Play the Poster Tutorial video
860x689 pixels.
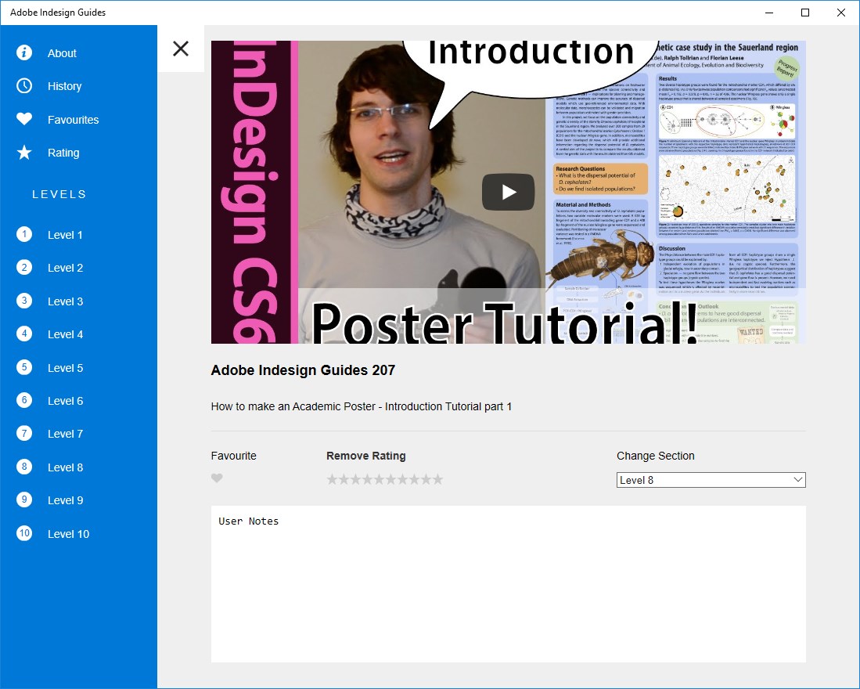pyautogui.click(x=509, y=192)
